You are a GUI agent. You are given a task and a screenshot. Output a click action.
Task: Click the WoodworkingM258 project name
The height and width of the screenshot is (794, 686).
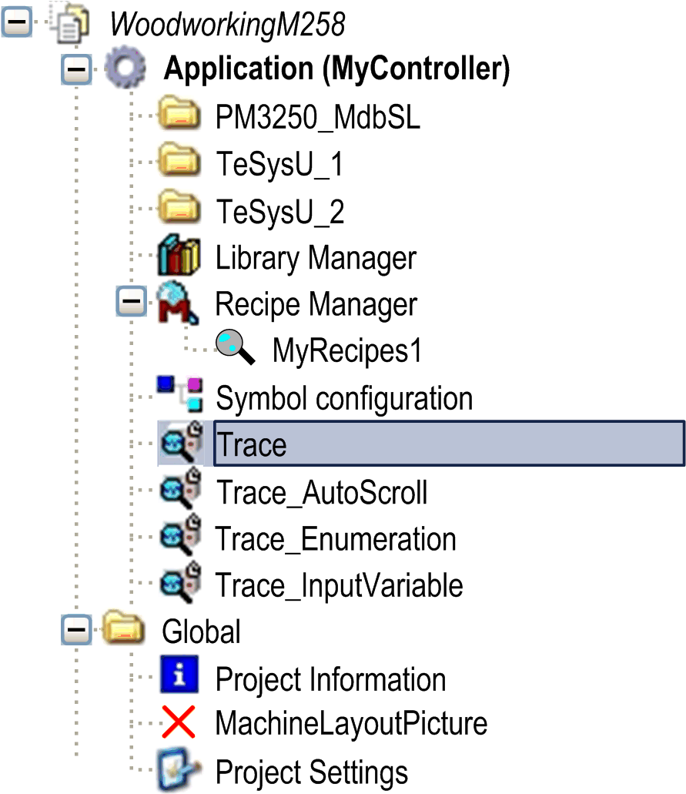point(227,25)
